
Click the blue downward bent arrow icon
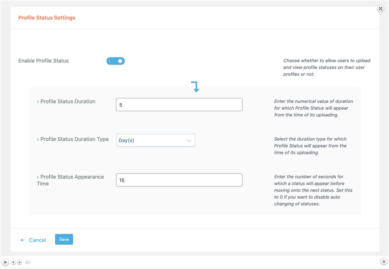pos(195,87)
